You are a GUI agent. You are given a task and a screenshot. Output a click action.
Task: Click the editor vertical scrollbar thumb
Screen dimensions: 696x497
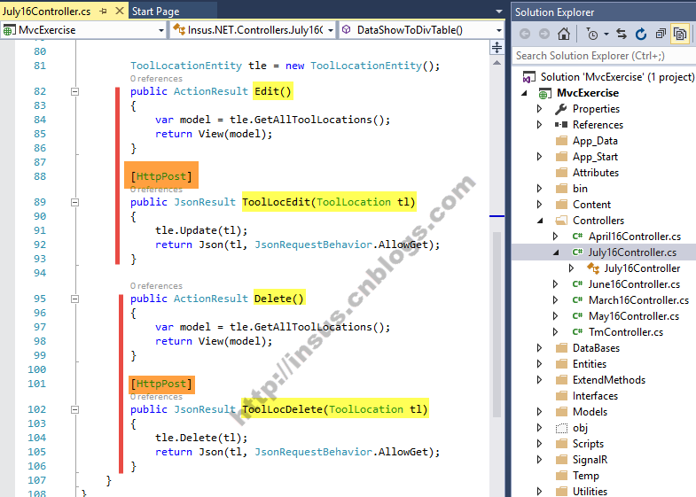497,323
